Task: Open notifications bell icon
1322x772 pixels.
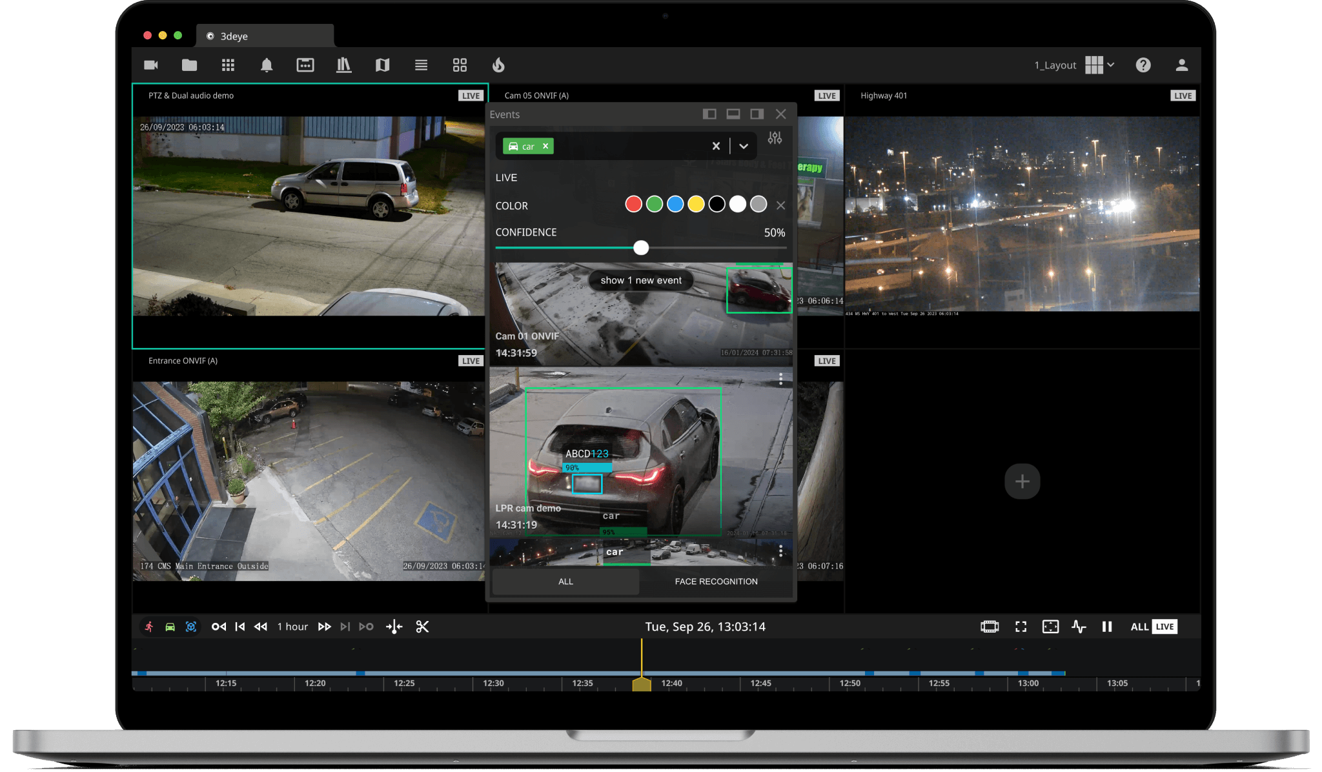Action: (x=267, y=65)
